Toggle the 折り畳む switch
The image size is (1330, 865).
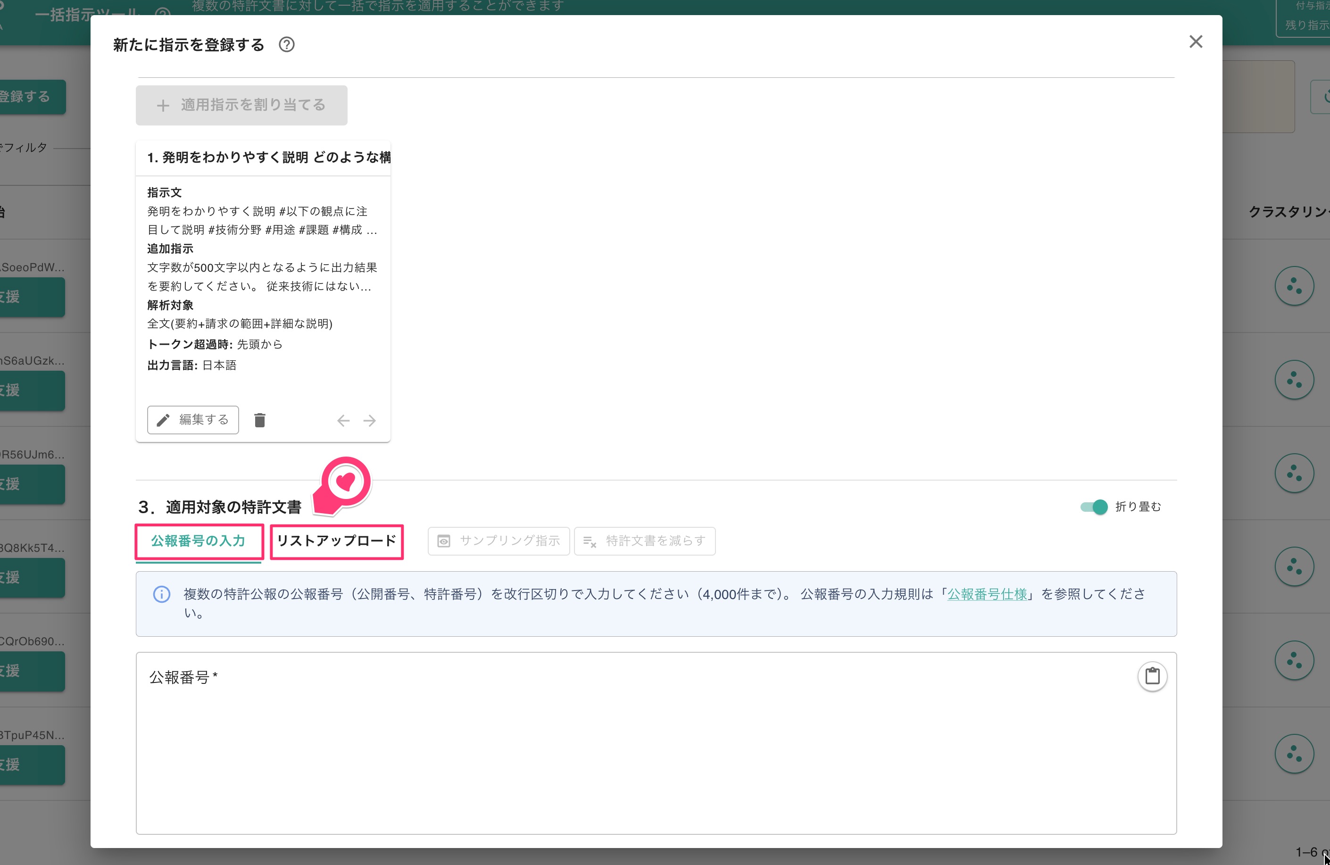[1094, 507]
